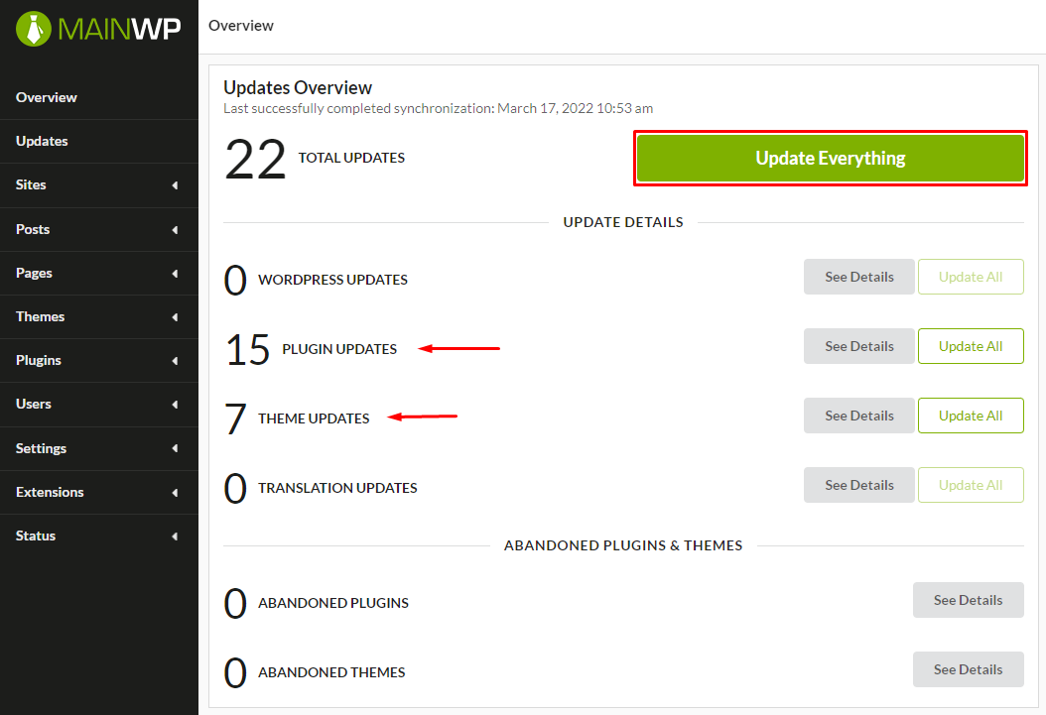Expand the Status submenu arrow
1046x715 pixels.
(175, 536)
